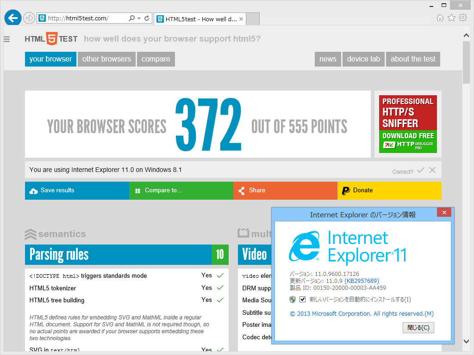Viewport: 474px width, 355px height.
Task: Open the hamburger menu on the page
Action: (x=6, y=39)
